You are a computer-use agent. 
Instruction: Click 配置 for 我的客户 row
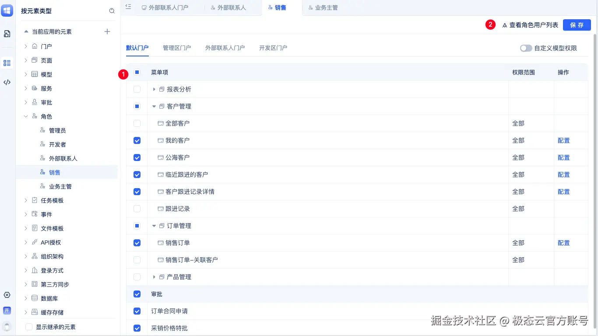[x=564, y=140]
